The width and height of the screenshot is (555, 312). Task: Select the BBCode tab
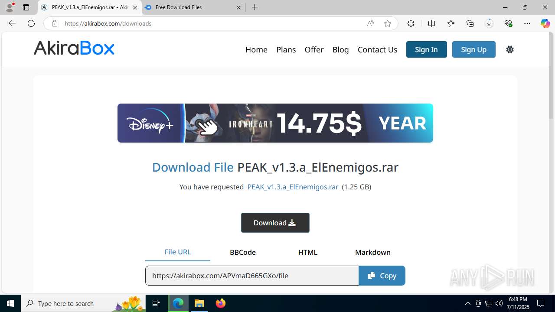click(x=243, y=252)
